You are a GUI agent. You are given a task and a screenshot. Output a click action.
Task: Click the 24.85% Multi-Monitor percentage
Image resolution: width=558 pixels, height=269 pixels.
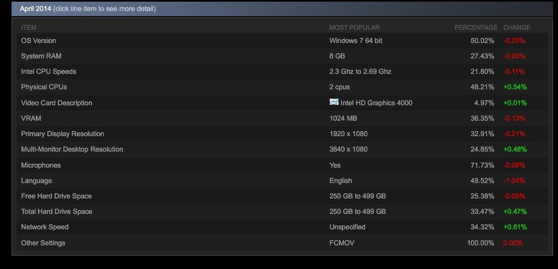click(x=482, y=149)
